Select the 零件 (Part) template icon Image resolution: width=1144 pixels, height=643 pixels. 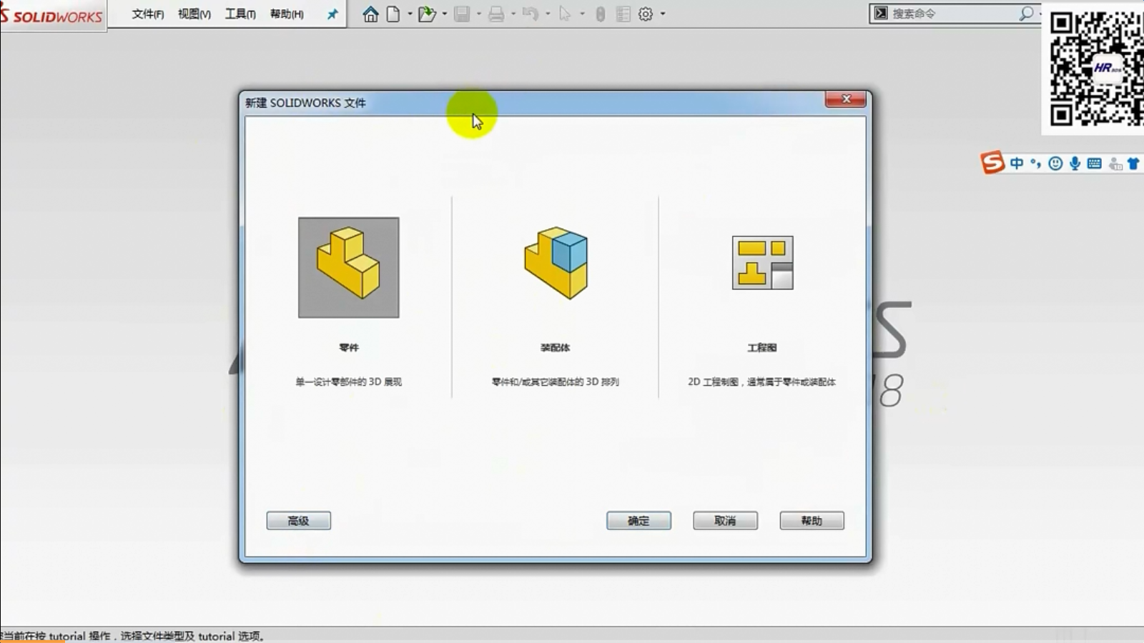coord(349,267)
